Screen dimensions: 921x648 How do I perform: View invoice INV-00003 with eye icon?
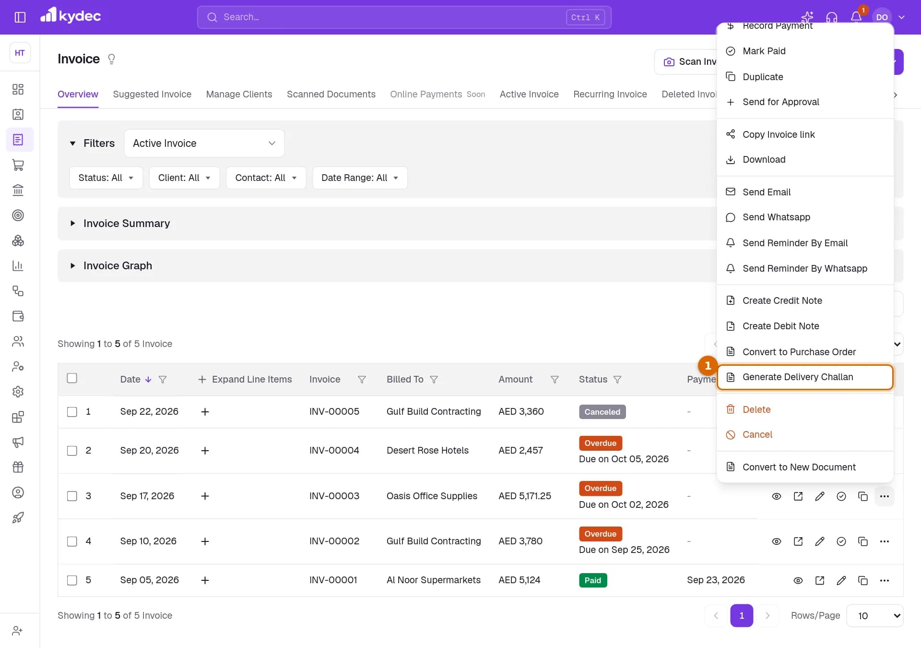coord(777,496)
